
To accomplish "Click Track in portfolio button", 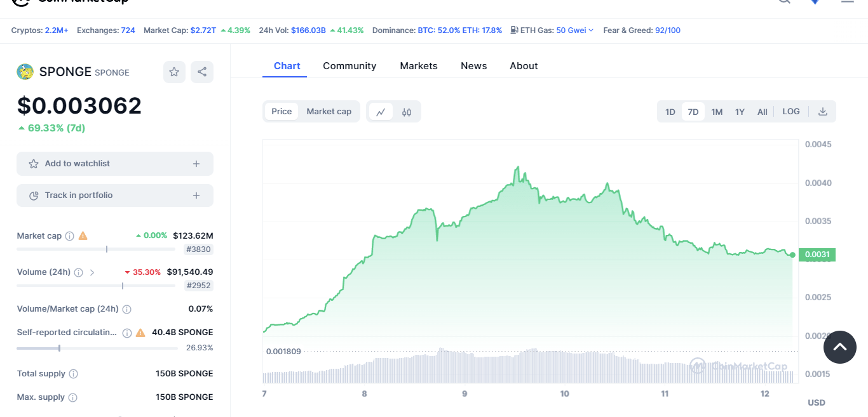I will coord(115,195).
